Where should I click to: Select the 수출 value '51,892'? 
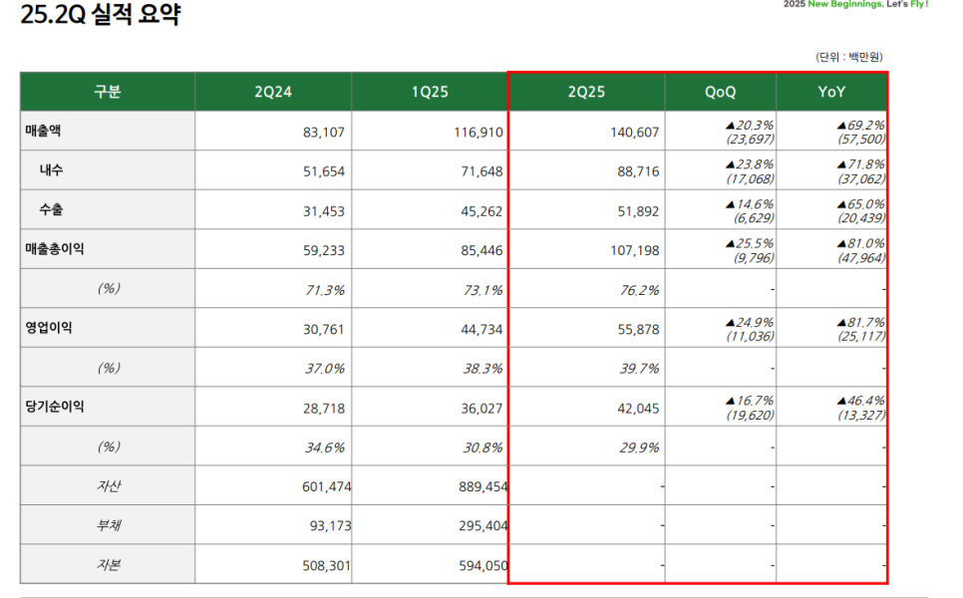tap(638, 211)
